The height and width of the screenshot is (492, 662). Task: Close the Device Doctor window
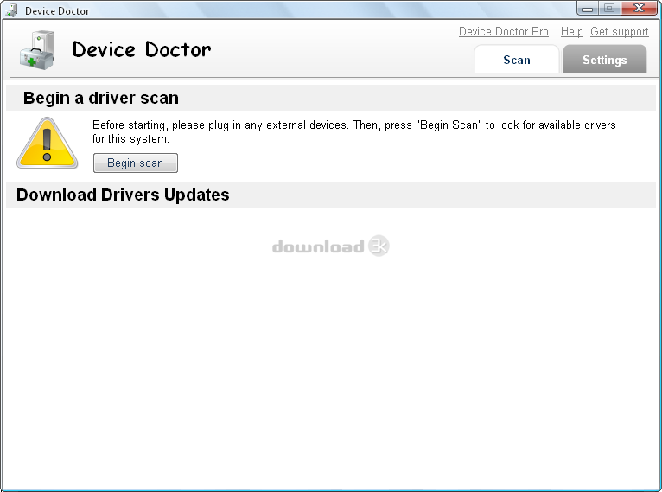point(639,8)
